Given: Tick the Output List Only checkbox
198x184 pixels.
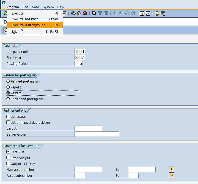Looking at the screenshot, I should (8, 164).
